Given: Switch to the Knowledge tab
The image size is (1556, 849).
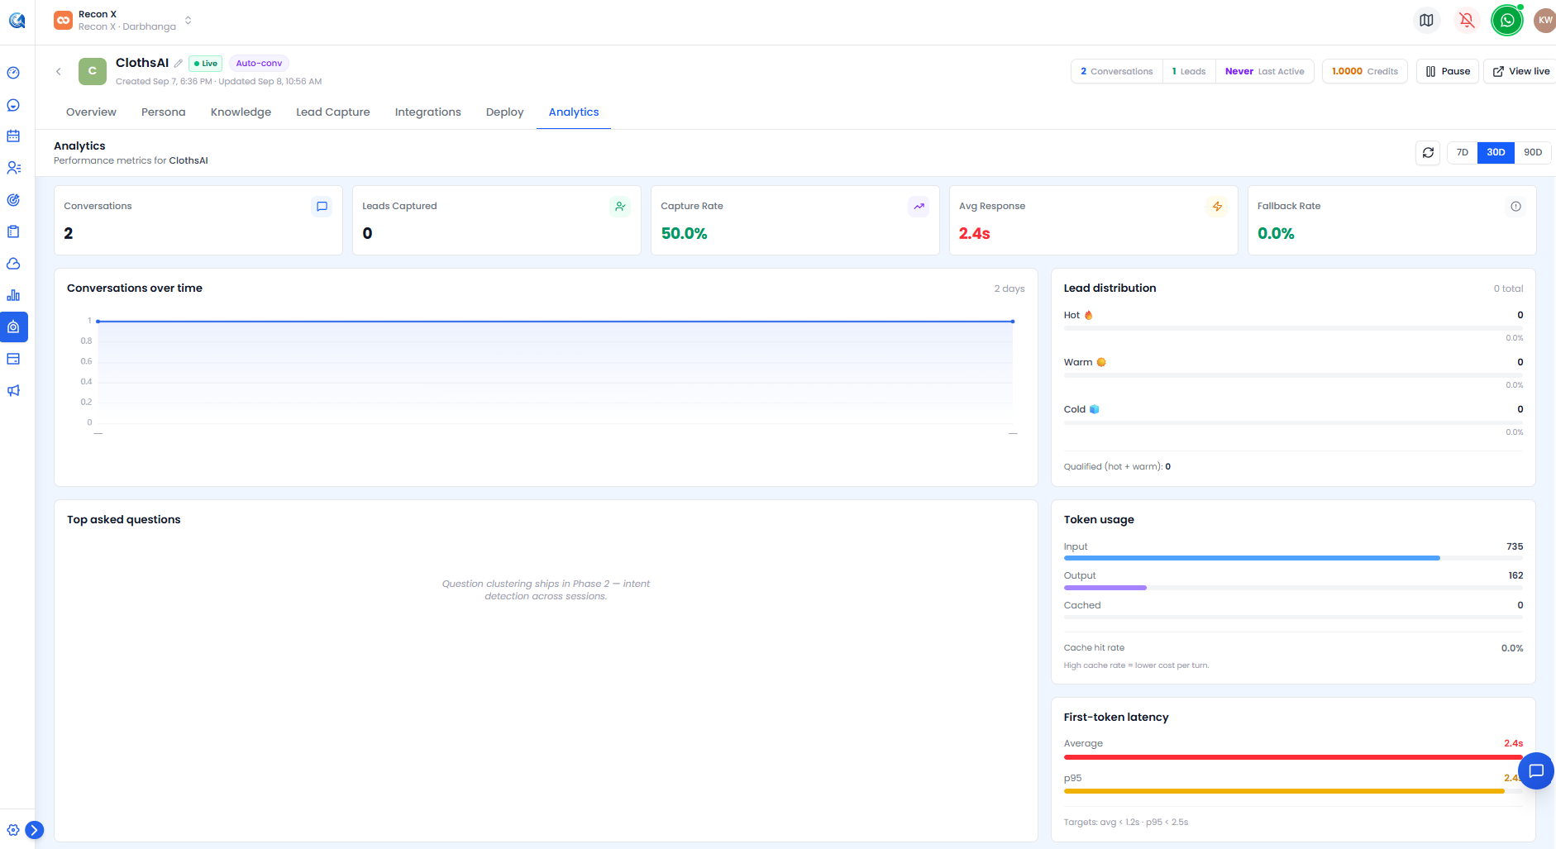Looking at the screenshot, I should coord(241,112).
